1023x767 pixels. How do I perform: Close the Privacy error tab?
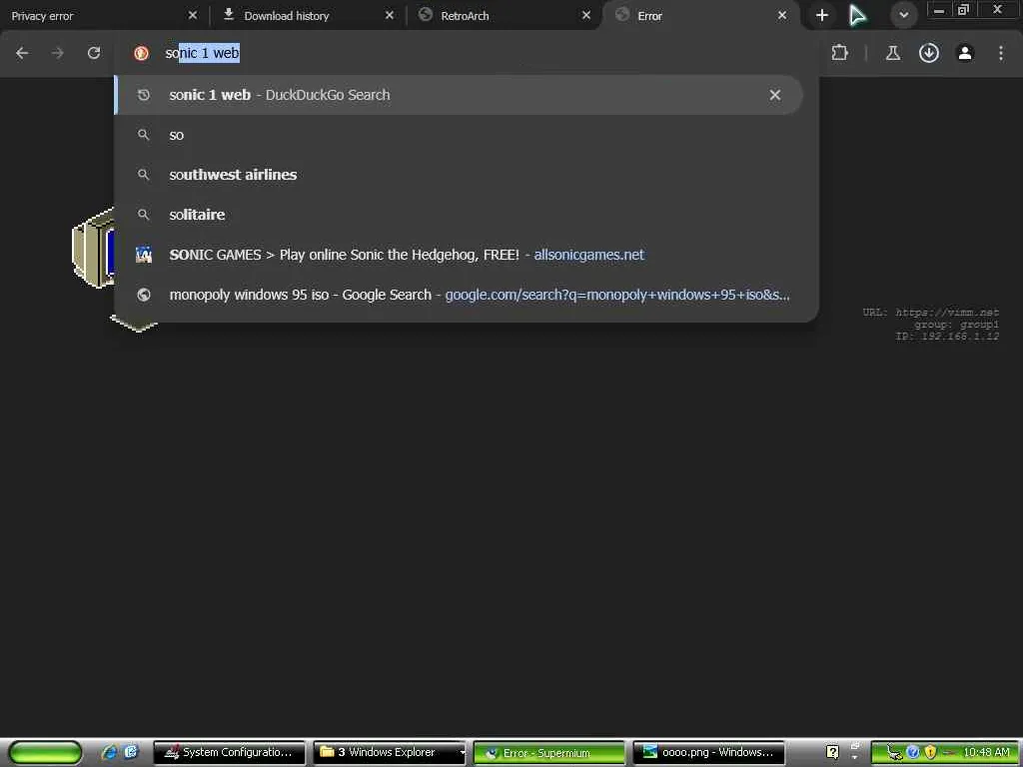click(x=193, y=15)
